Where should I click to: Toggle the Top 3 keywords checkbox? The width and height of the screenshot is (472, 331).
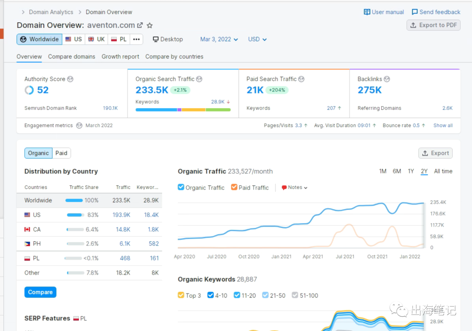[x=181, y=295]
